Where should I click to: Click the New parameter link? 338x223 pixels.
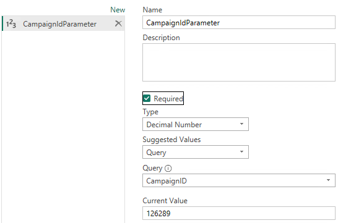[x=118, y=10]
